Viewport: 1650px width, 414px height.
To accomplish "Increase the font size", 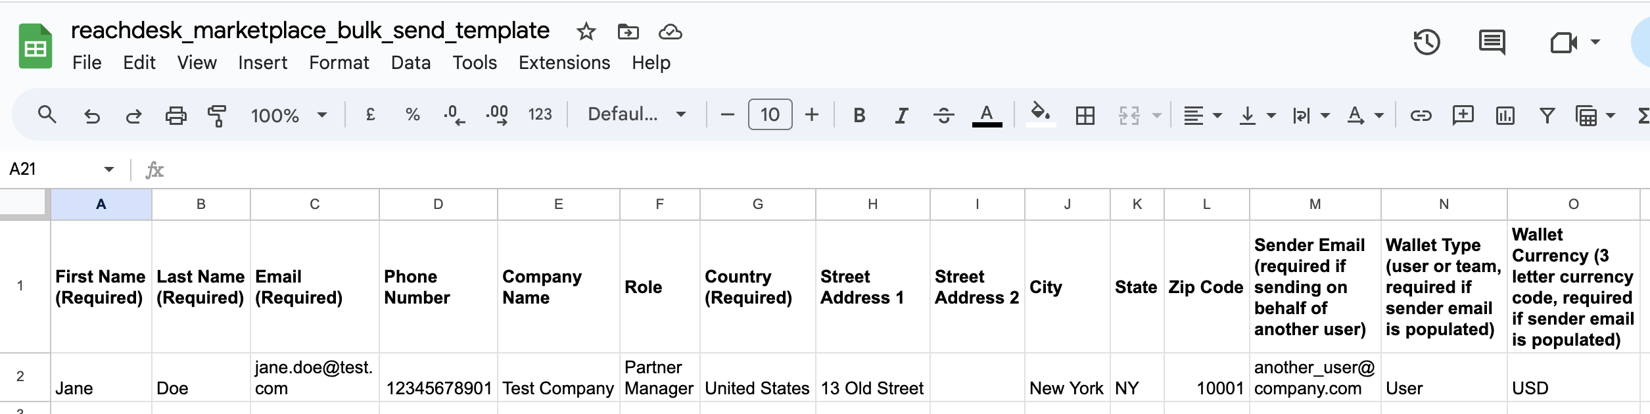I will click(x=812, y=115).
